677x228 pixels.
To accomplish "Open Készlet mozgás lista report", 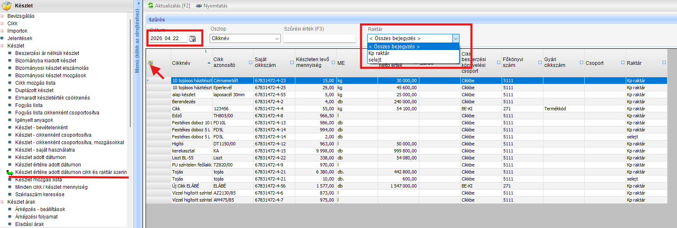I will pos(38,180).
